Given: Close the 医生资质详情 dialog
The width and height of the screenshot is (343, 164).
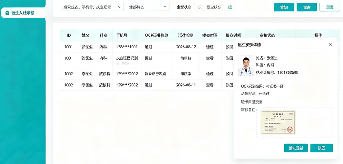Looking at the screenshot, I should [330, 45].
